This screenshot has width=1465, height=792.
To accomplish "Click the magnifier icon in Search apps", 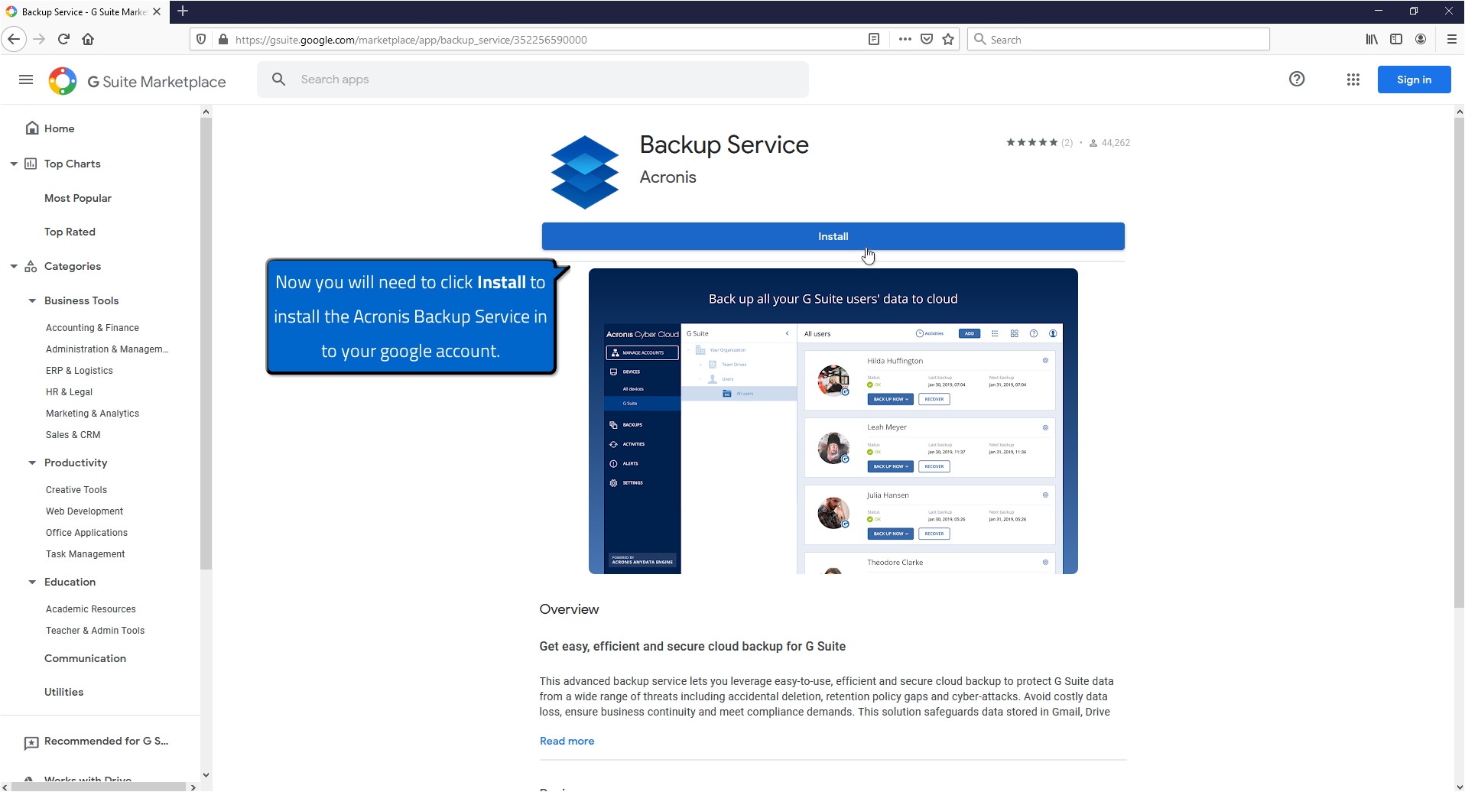I will [x=279, y=80].
